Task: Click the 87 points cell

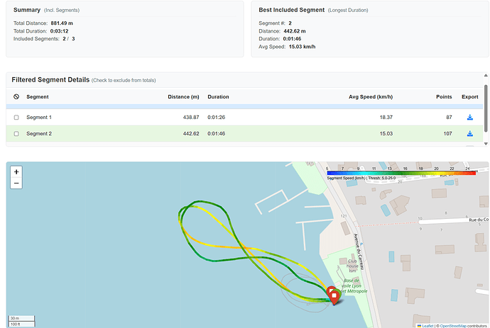Action: (449, 117)
